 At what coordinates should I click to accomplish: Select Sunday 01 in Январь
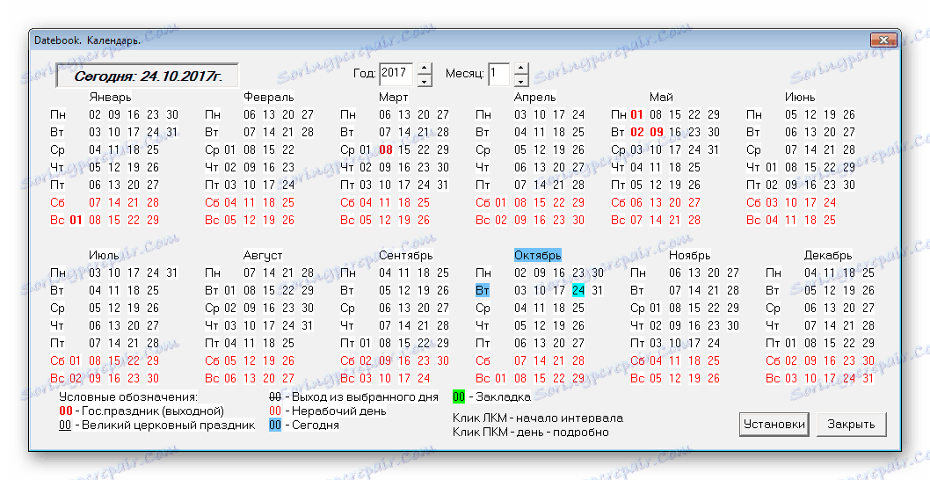coord(76,220)
